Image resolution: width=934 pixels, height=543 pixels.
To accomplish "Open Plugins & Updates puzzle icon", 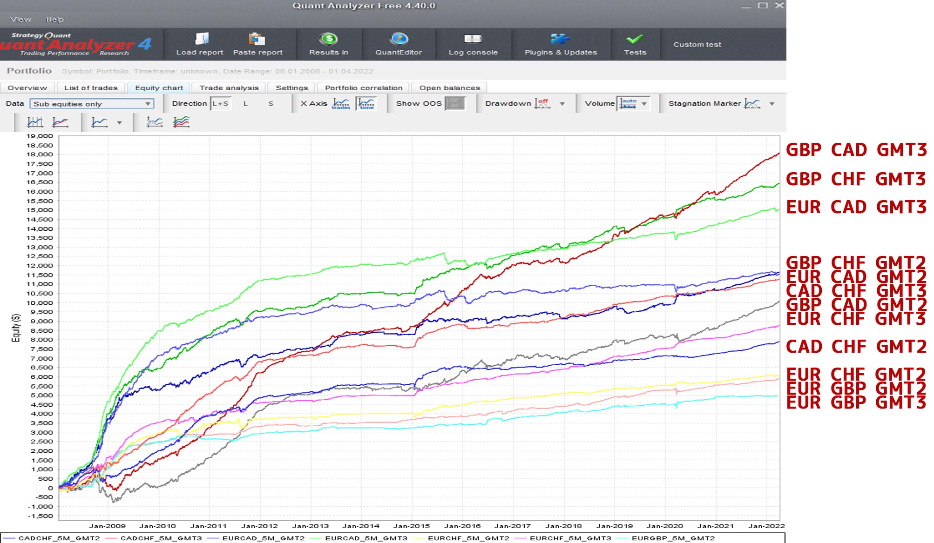I will point(560,39).
